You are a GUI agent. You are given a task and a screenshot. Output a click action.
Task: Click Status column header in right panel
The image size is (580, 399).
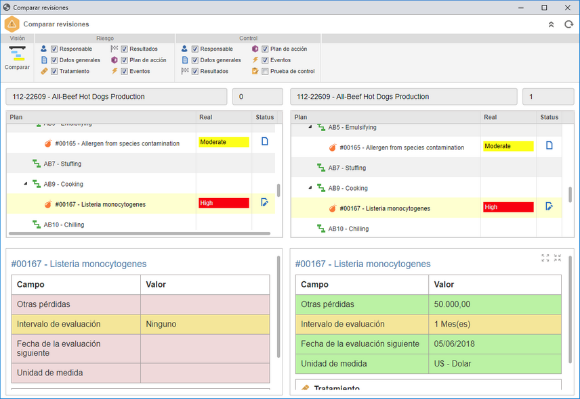point(550,117)
